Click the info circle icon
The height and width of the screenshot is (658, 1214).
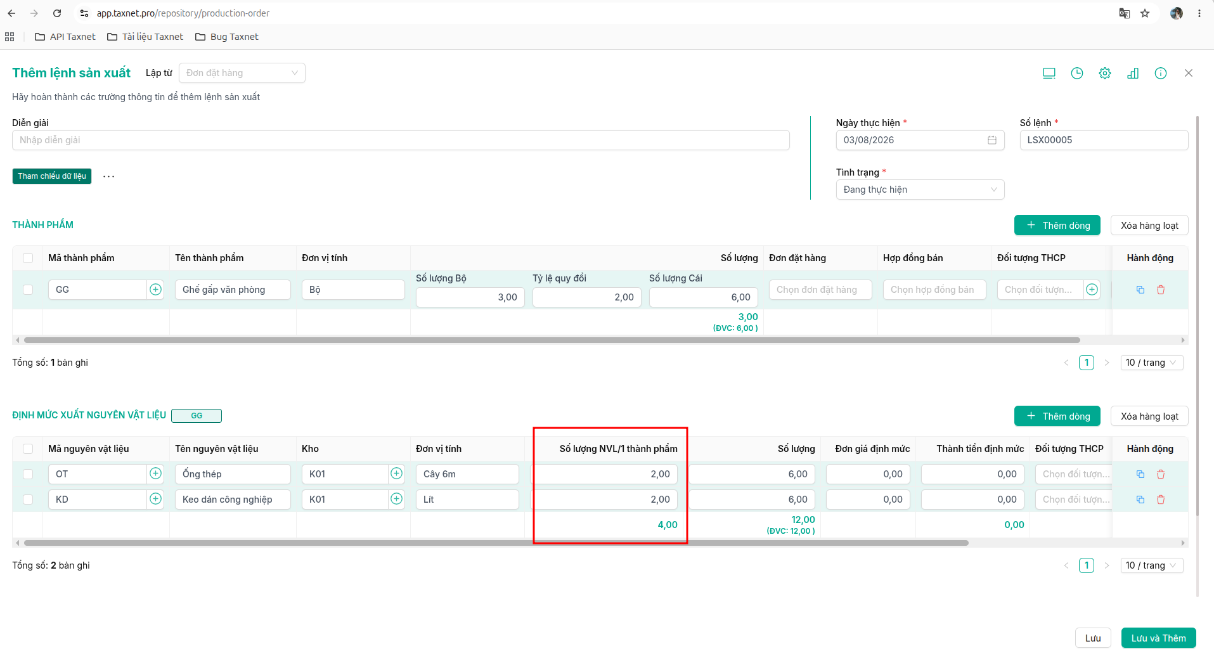tap(1160, 74)
